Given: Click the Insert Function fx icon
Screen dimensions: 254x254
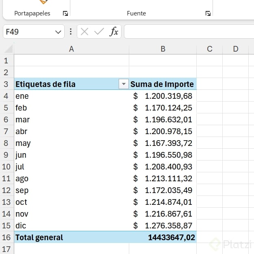Looking at the screenshot, I should (114, 32).
